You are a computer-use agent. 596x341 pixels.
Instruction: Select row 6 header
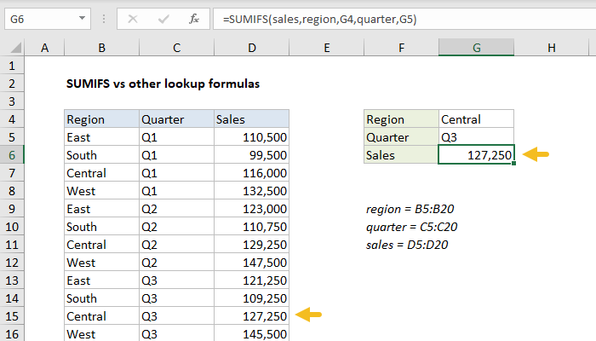click(x=12, y=155)
